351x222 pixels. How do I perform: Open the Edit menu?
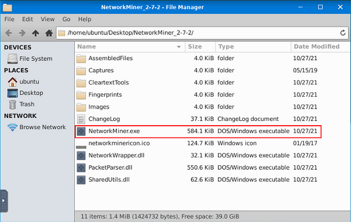point(27,19)
